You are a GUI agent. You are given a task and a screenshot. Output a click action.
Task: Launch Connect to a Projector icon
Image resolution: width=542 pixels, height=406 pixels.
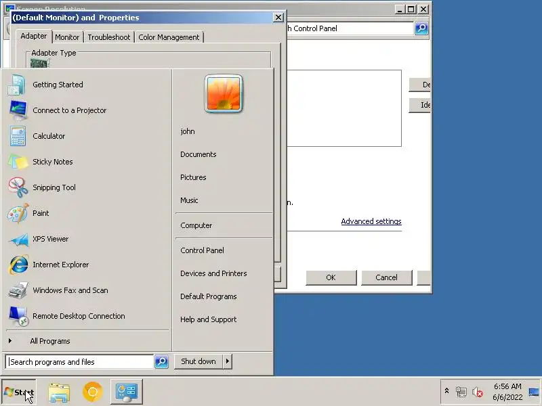(x=18, y=110)
